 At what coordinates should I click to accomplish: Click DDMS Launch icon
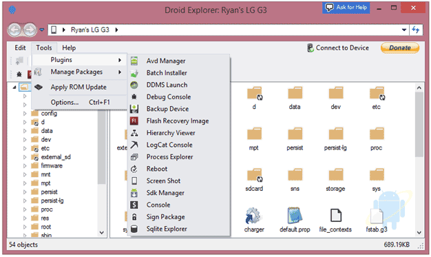click(x=134, y=85)
